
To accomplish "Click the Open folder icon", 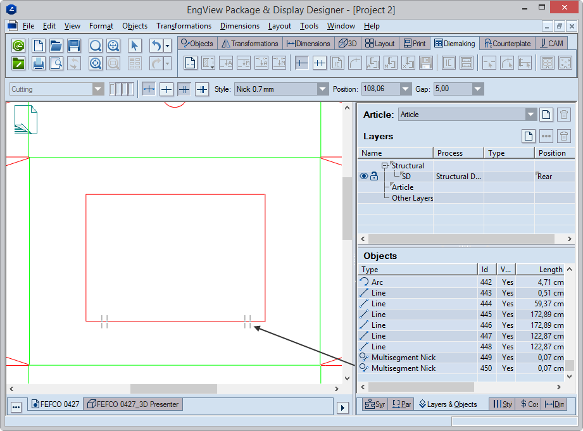I will [x=56, y=46].
